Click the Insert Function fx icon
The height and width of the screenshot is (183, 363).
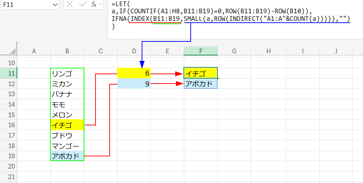tap(93, 4)
